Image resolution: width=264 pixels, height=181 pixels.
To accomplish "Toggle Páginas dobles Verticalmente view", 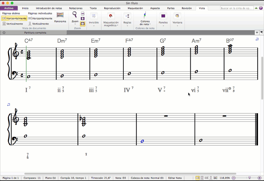I will 13,24.
